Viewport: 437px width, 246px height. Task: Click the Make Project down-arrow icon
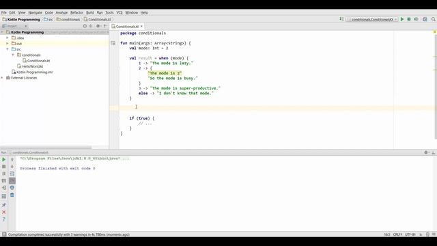(341, 19)
